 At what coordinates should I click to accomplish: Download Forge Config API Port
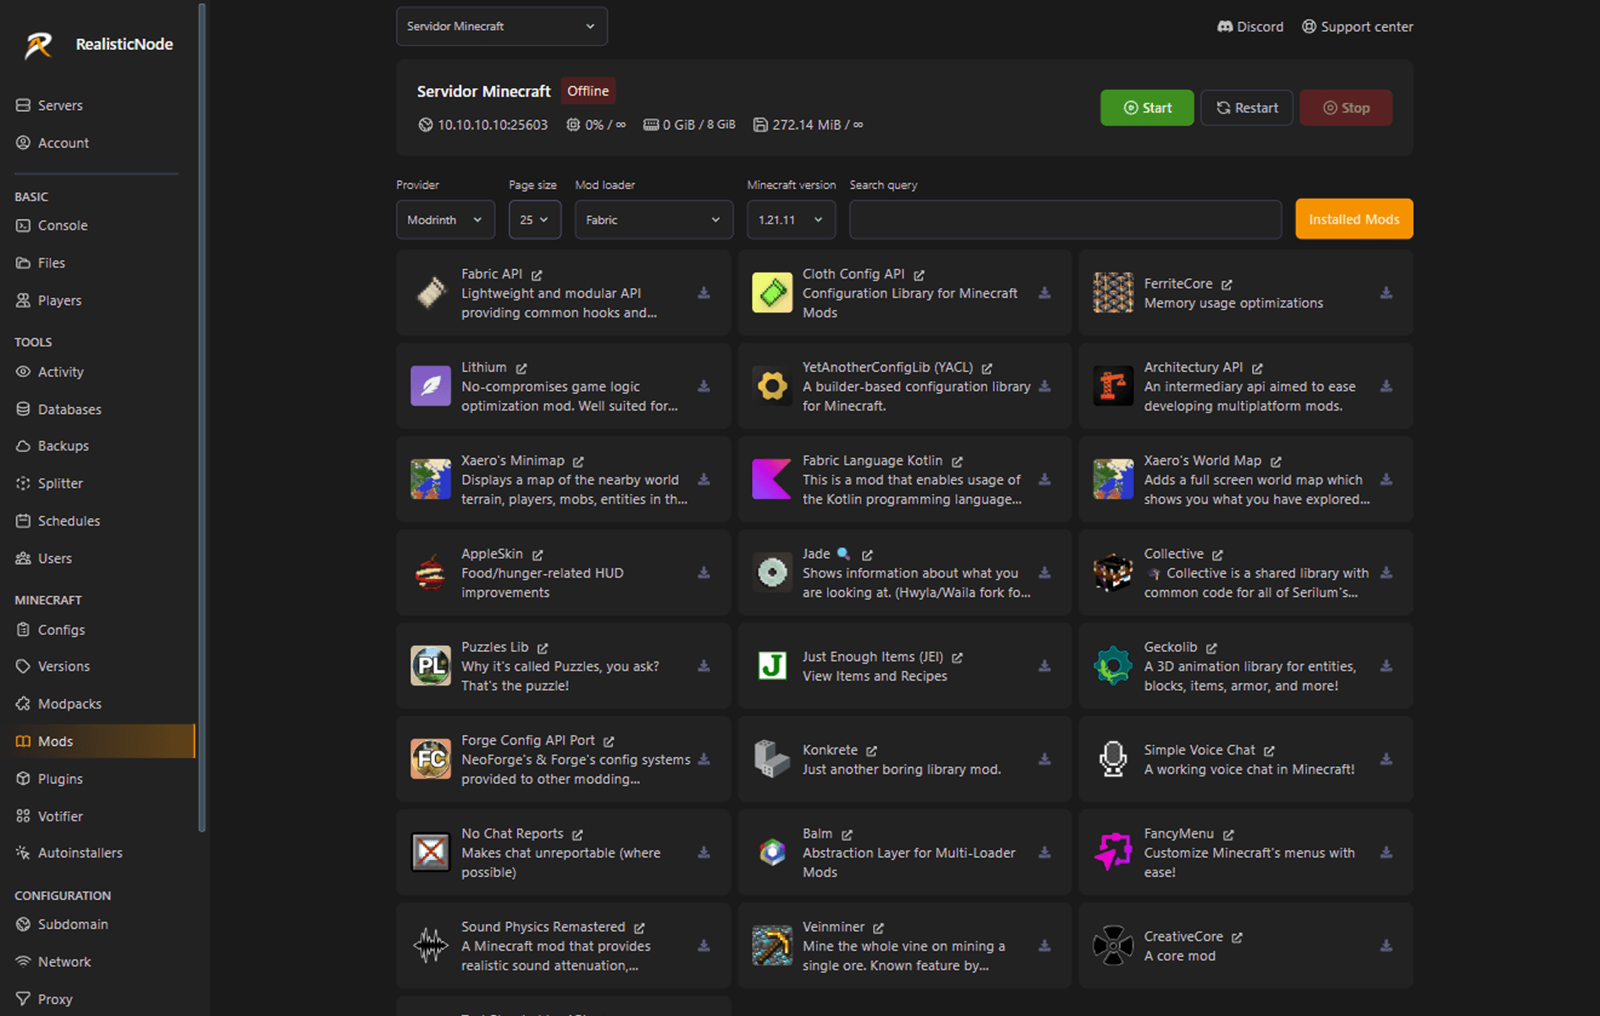[703, 759]
